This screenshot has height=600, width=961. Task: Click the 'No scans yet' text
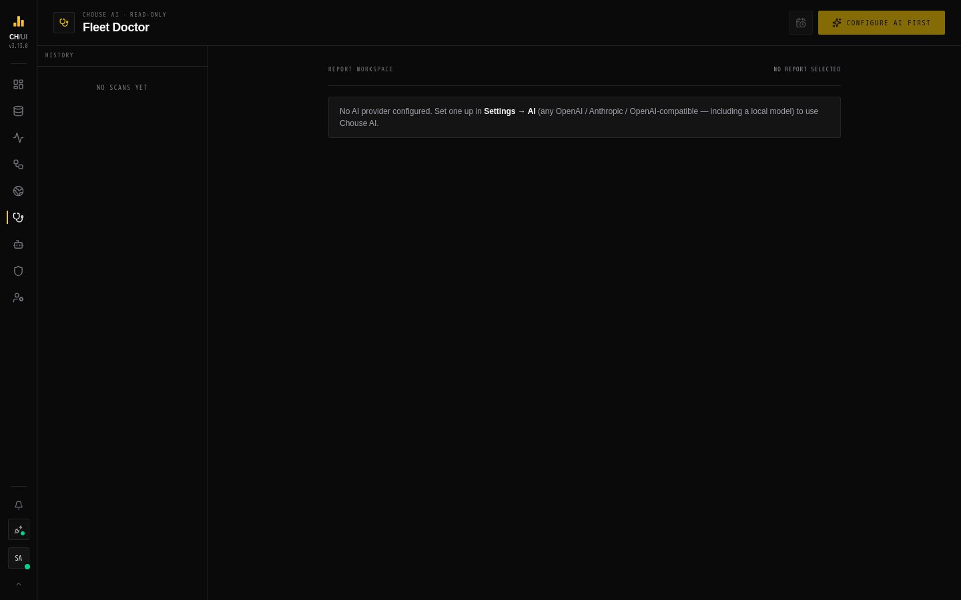point(122,87)
